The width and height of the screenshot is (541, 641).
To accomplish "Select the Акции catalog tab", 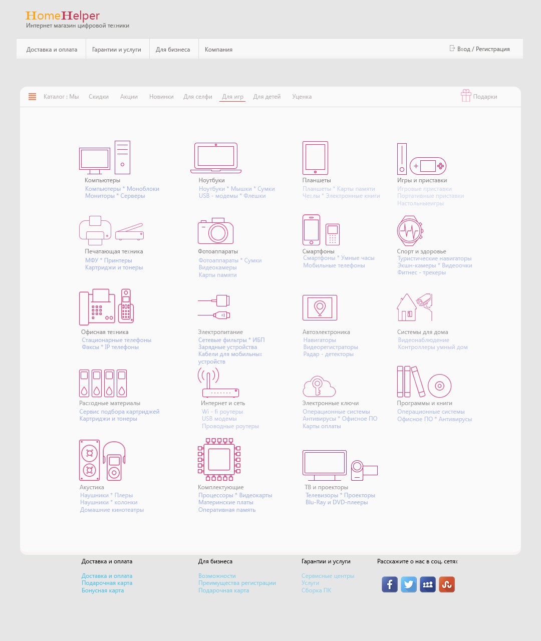I will tap(129, 97).
